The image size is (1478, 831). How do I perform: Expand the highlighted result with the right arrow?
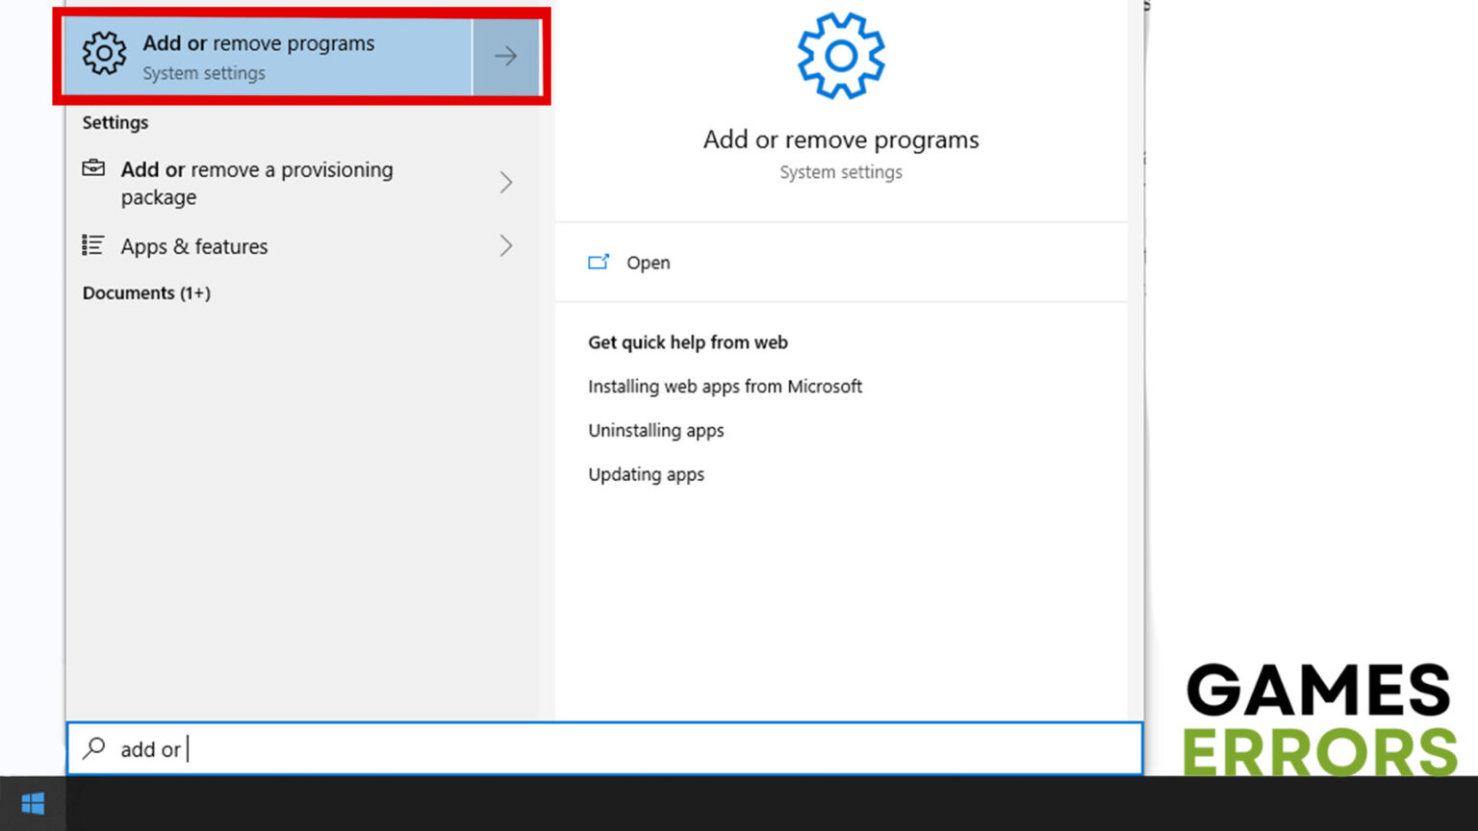pos(505,57)
